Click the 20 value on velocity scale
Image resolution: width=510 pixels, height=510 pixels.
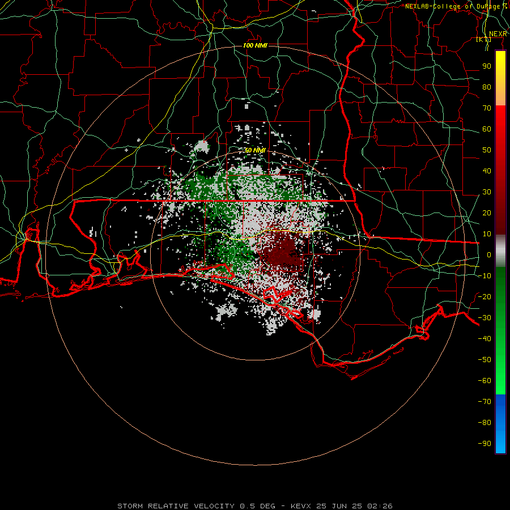(487, 212)
